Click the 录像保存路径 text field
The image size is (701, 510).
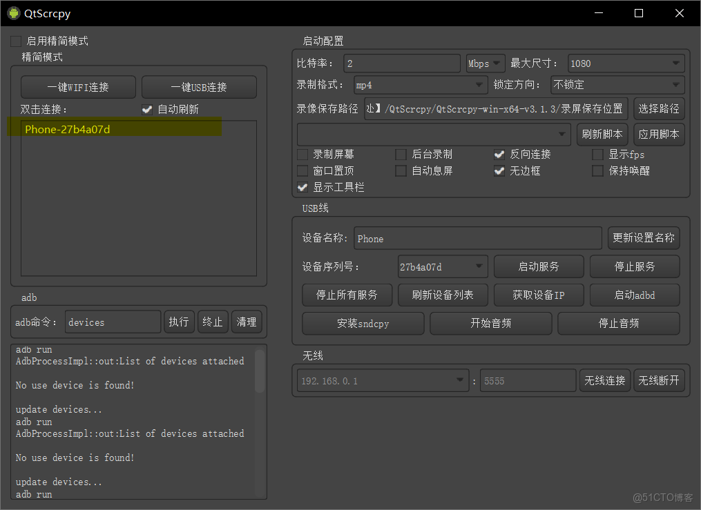497,108
